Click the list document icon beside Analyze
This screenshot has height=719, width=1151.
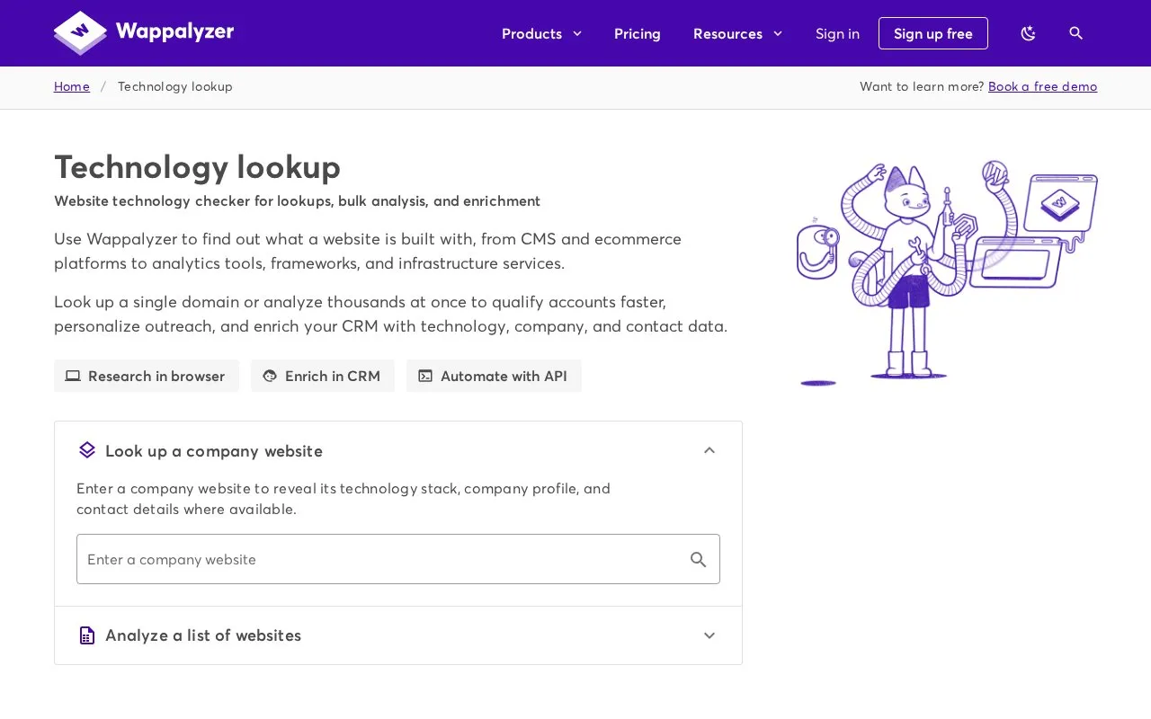pos(87,635)
